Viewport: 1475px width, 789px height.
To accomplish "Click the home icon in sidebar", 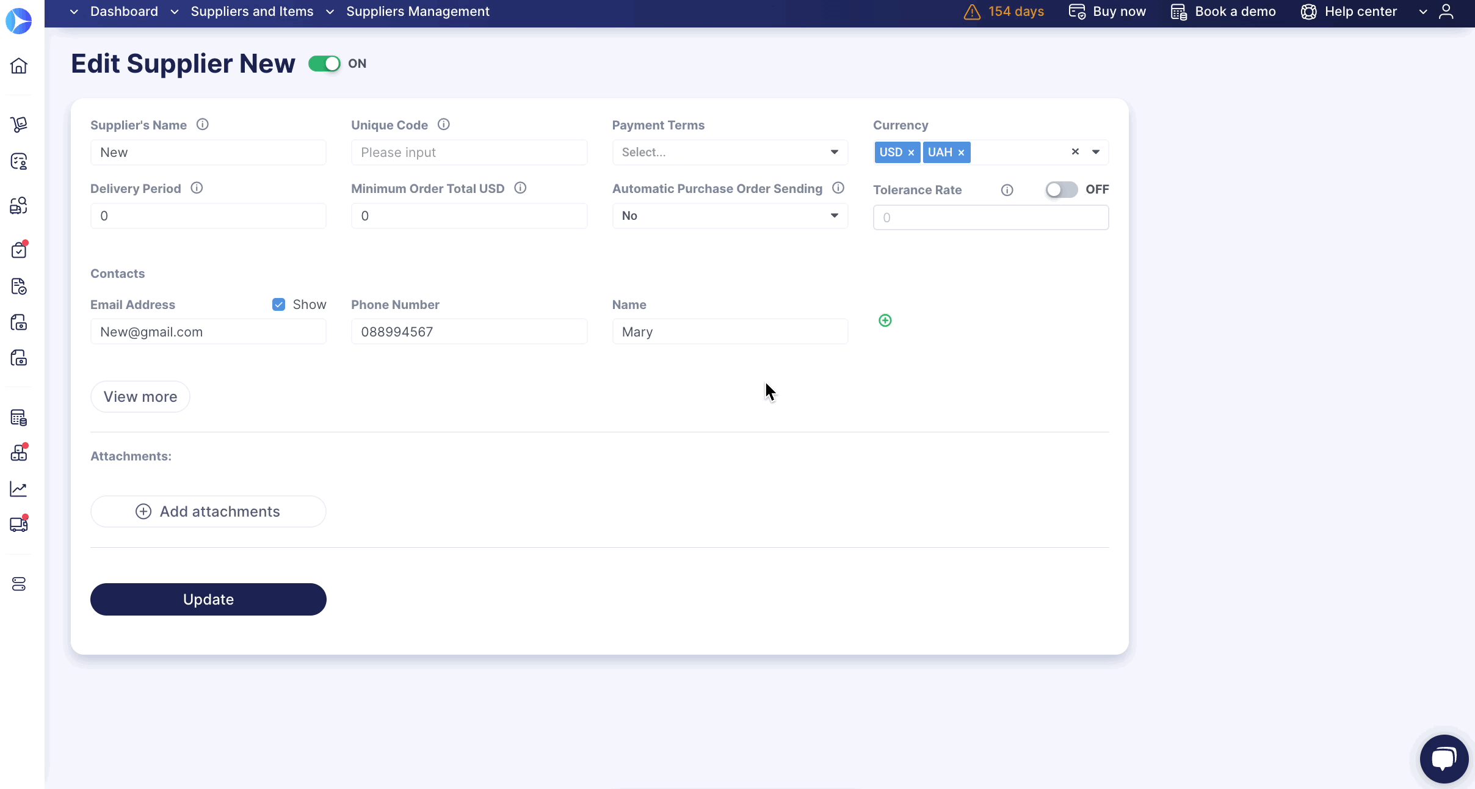I will click(19, 65).
